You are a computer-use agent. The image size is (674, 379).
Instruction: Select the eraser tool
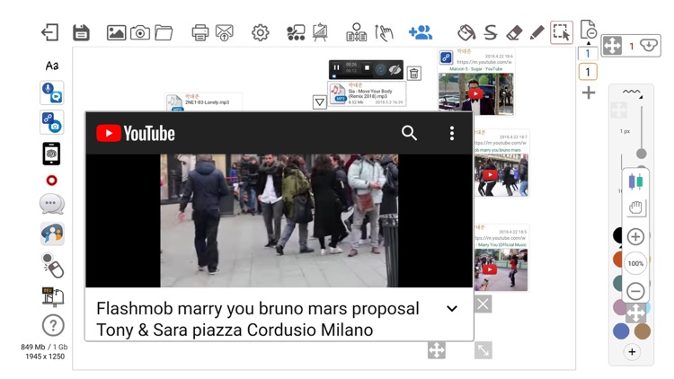[x=514, y=32]
